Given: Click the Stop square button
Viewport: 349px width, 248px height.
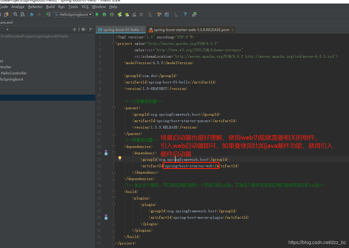Looking at the screenshot, I should (x=141, y=14).
